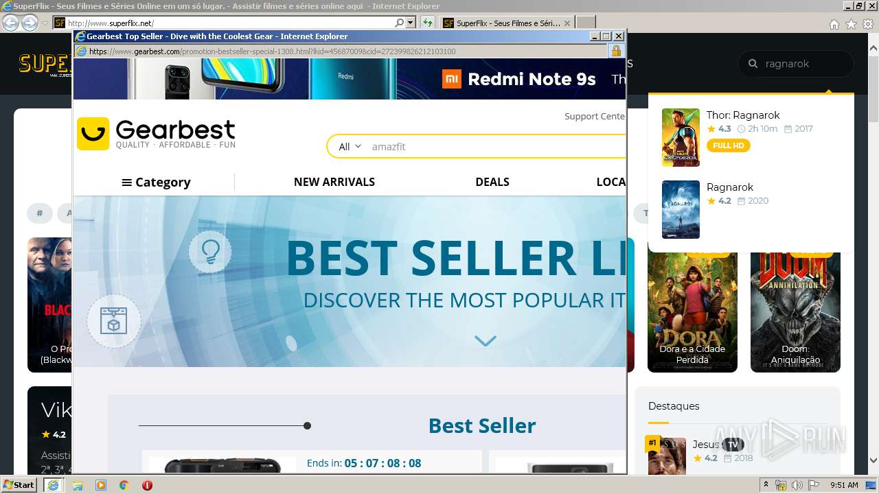The width and height of the screenshot is (879, 494).
Task: Click the Ends in countdown timer
Action: coord(364,463)
